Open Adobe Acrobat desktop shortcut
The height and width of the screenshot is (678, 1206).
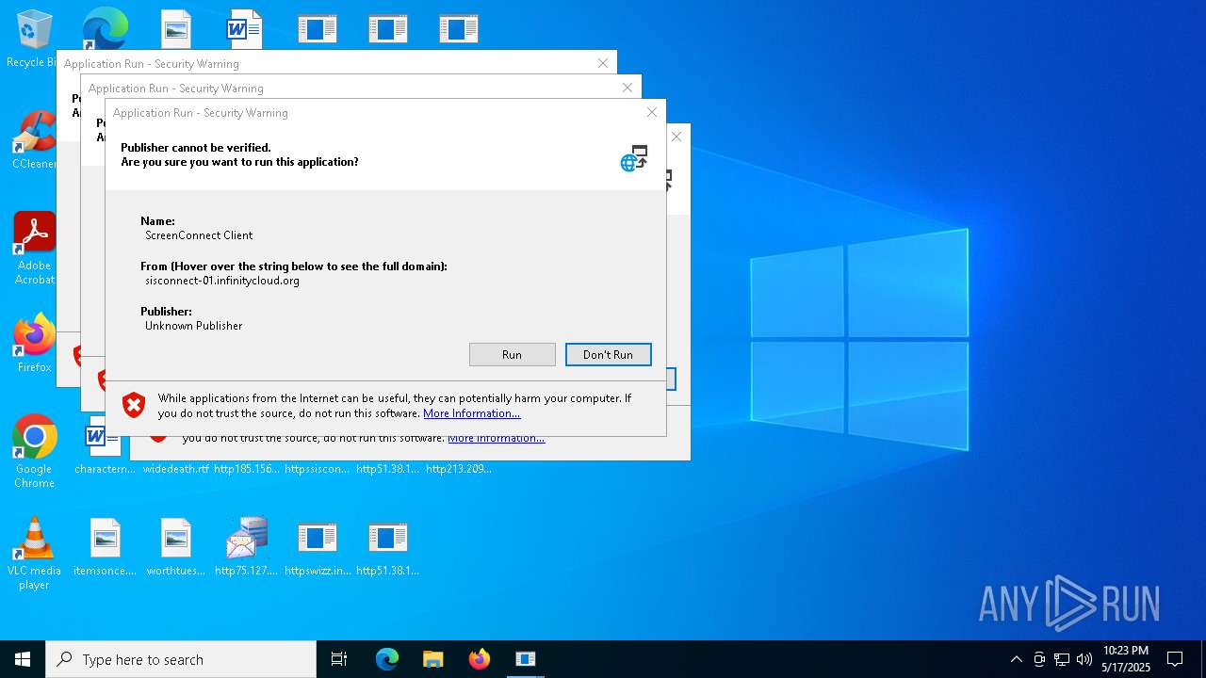[34, 249]
